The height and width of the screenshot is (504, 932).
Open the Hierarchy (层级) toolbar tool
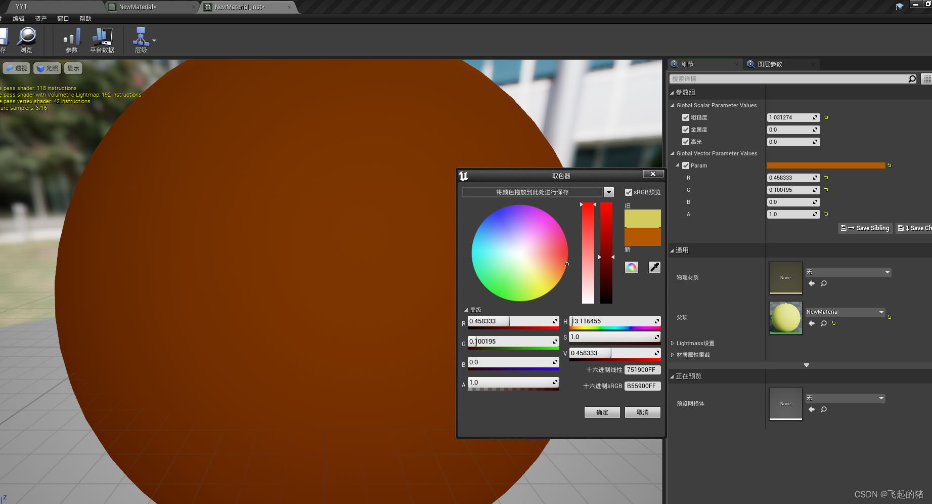point(141,40)
